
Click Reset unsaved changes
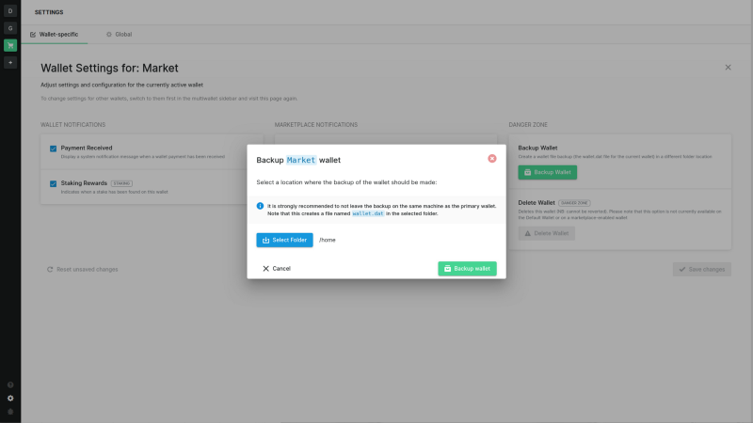coord(82,270)
